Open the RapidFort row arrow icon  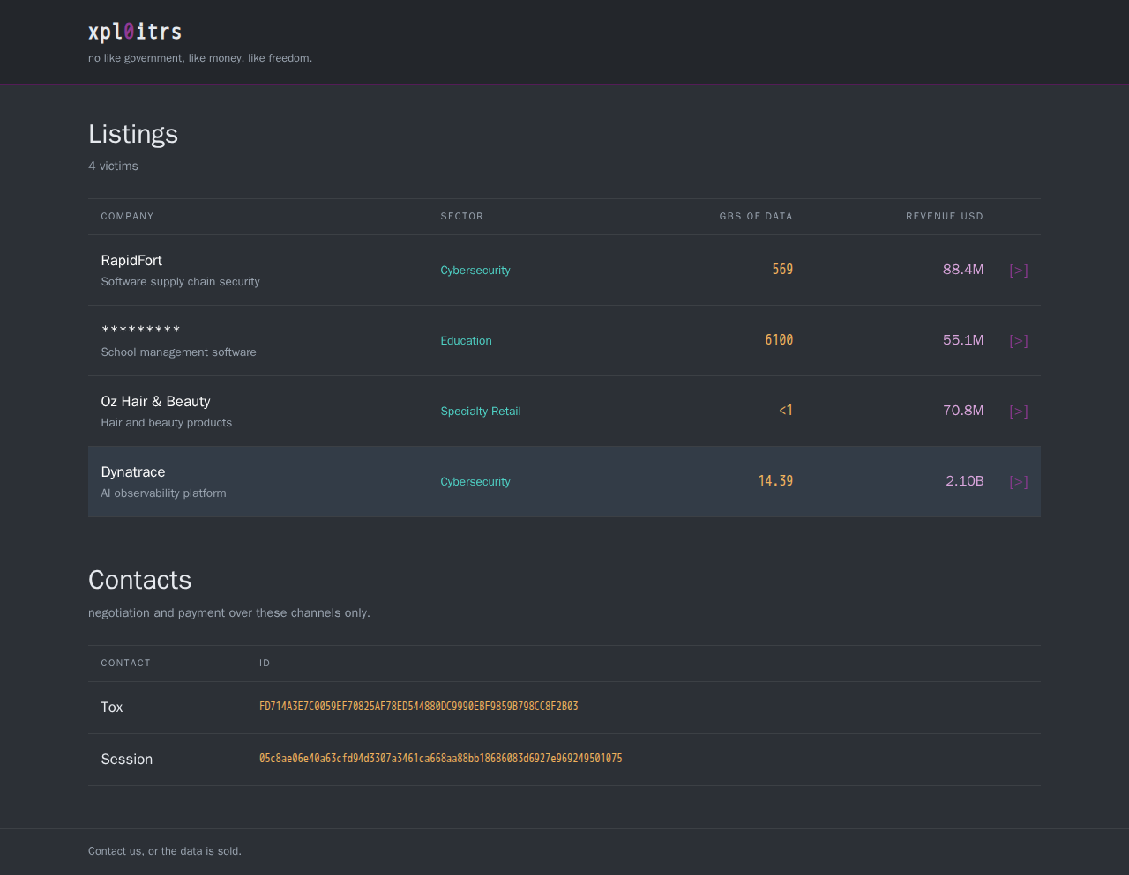point(1019,271)
